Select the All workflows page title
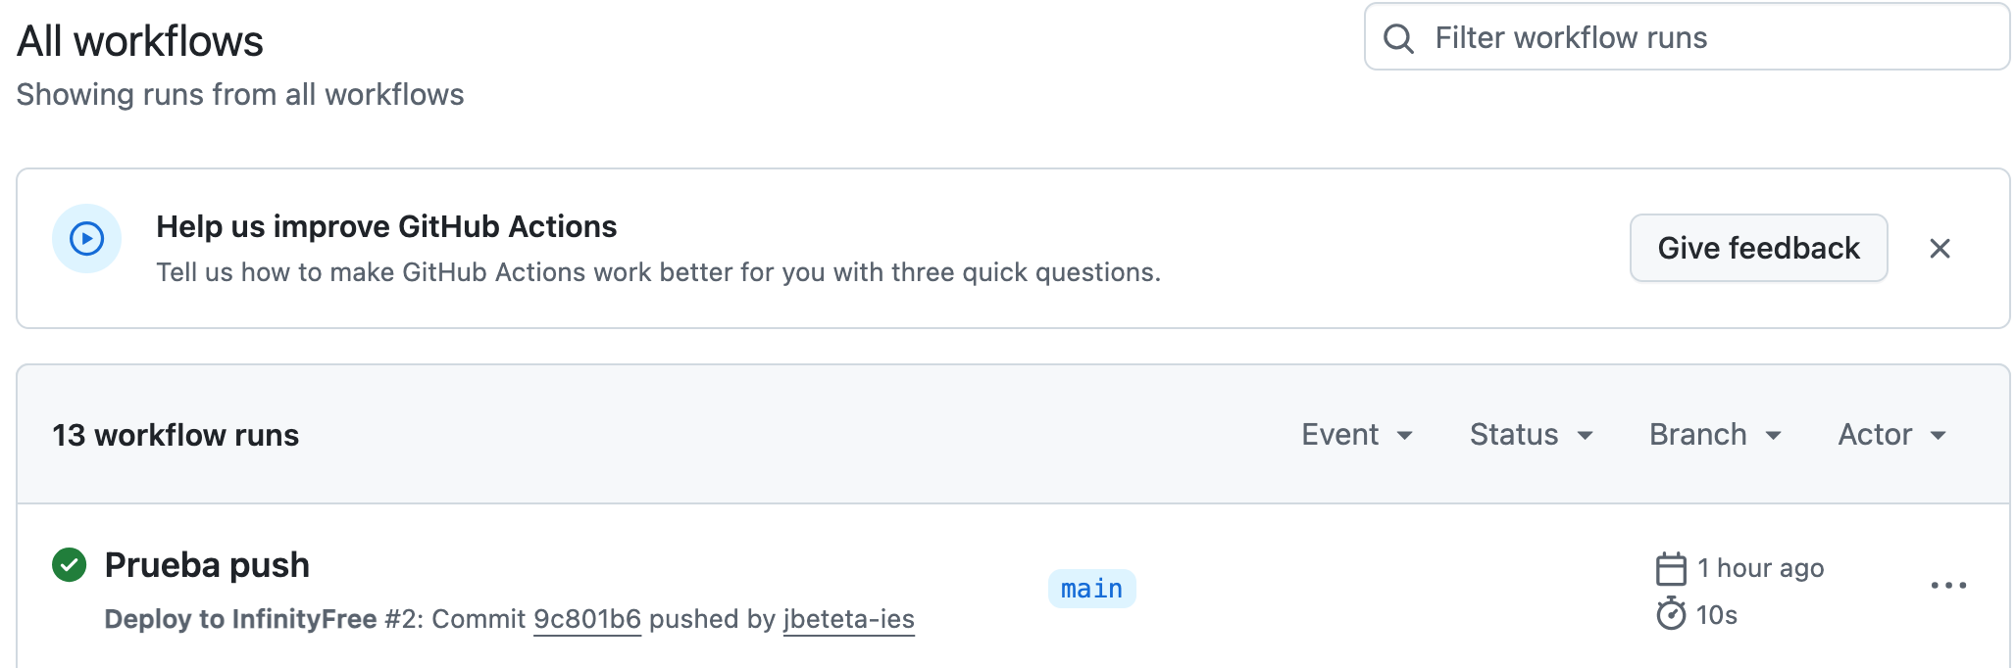 tap(139, 40)
